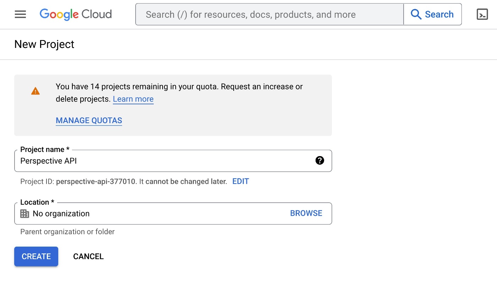Open the Learn more quota link

pyautogui.click(x=133, y=99)
